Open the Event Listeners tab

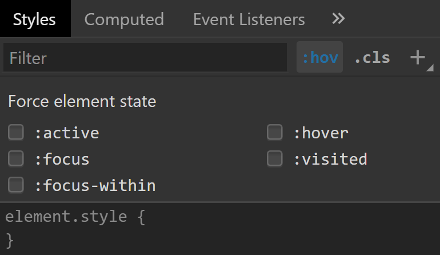click(249, 19)
